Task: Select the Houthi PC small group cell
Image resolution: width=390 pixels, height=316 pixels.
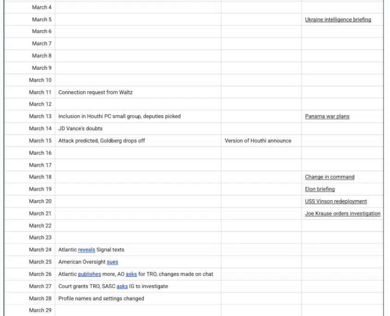Action: coord(120,116)
